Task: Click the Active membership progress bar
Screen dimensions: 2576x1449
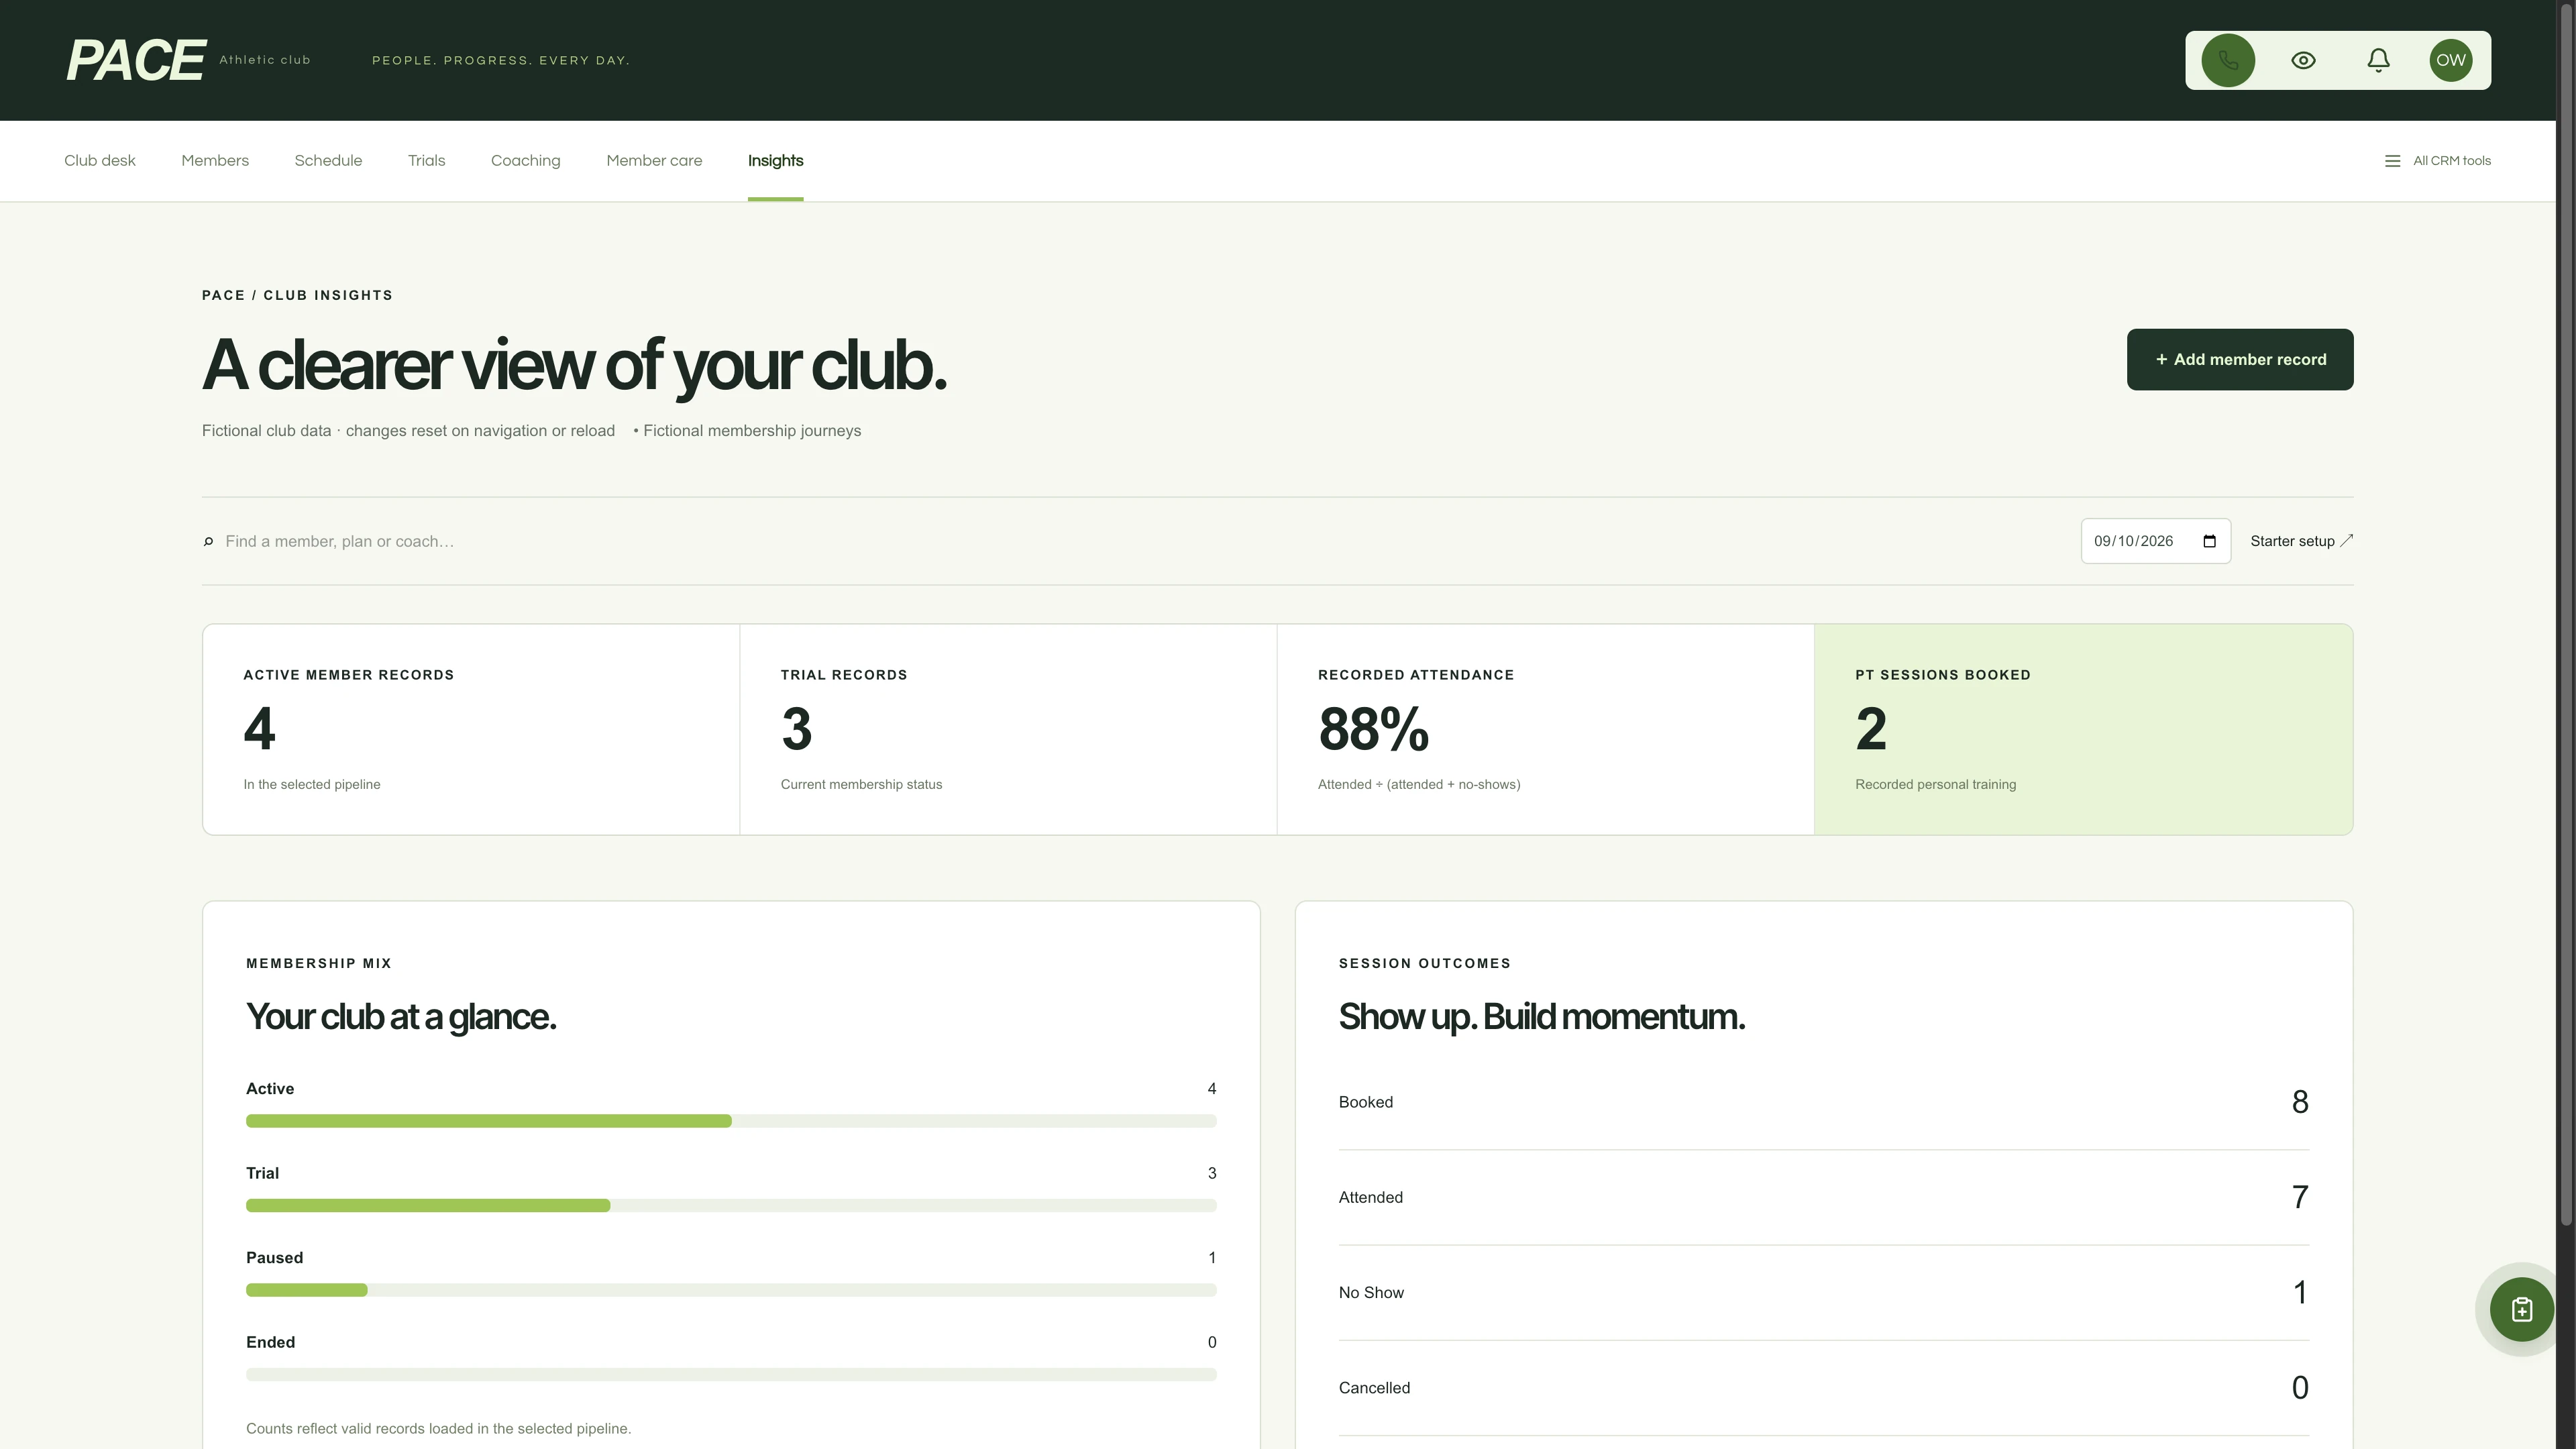Action: point(731,1121)
